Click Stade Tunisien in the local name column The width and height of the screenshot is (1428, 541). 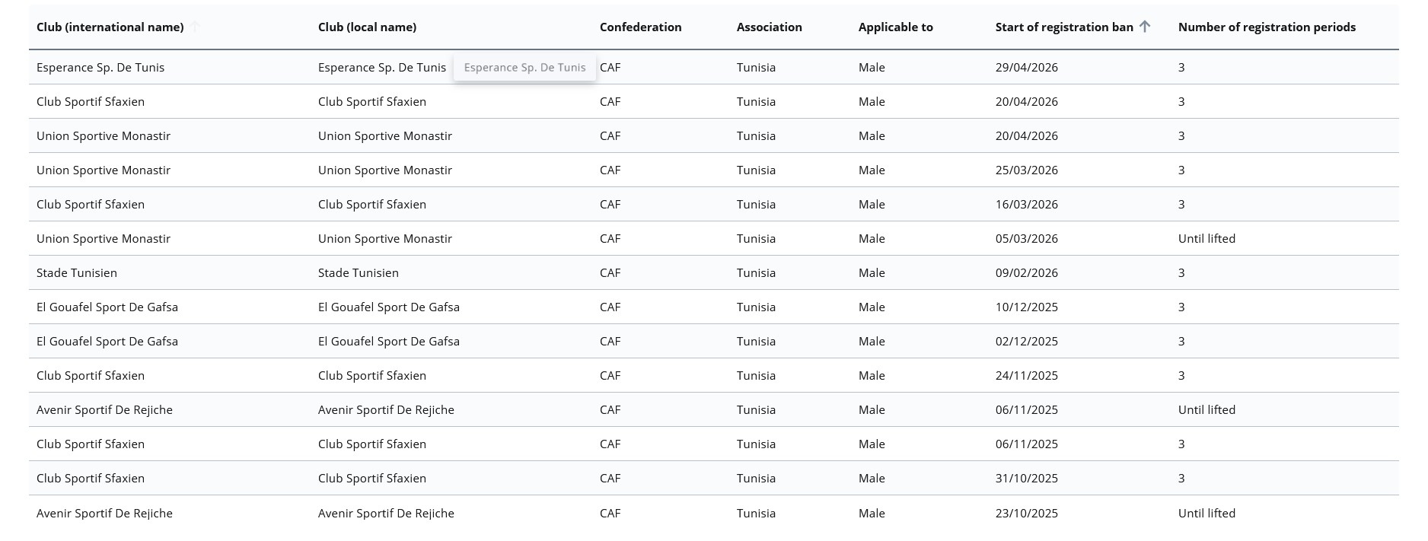click(x=358, y=273)
